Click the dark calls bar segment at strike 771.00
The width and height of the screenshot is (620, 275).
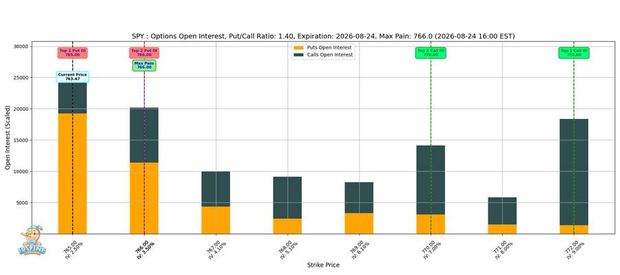(x=502, y=210)
